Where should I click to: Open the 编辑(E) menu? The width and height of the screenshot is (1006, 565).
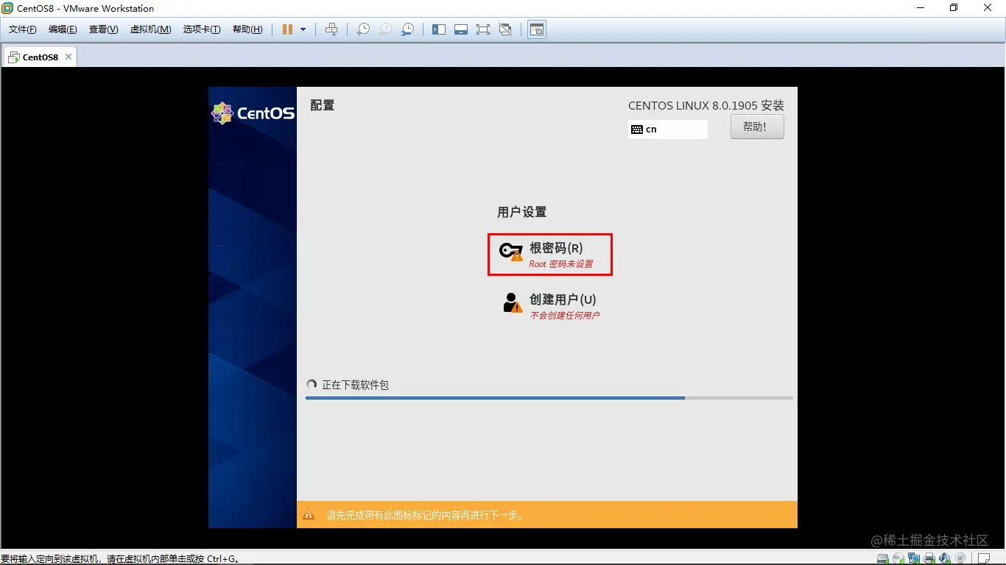coord(63,29)
